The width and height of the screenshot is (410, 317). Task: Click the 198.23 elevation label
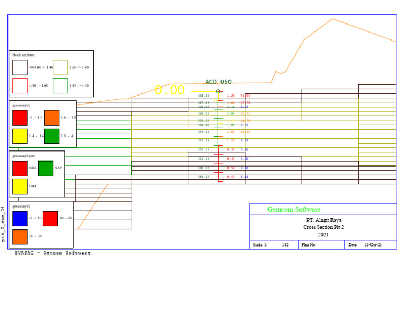point(203,96)
